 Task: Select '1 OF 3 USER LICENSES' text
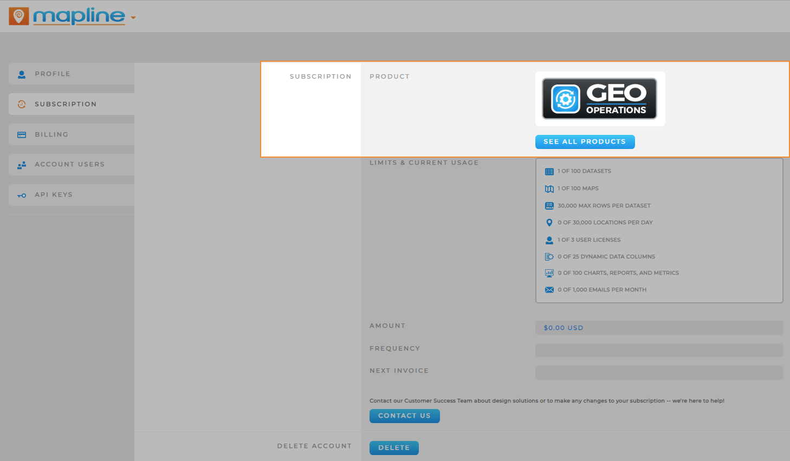tap(589, 240)
